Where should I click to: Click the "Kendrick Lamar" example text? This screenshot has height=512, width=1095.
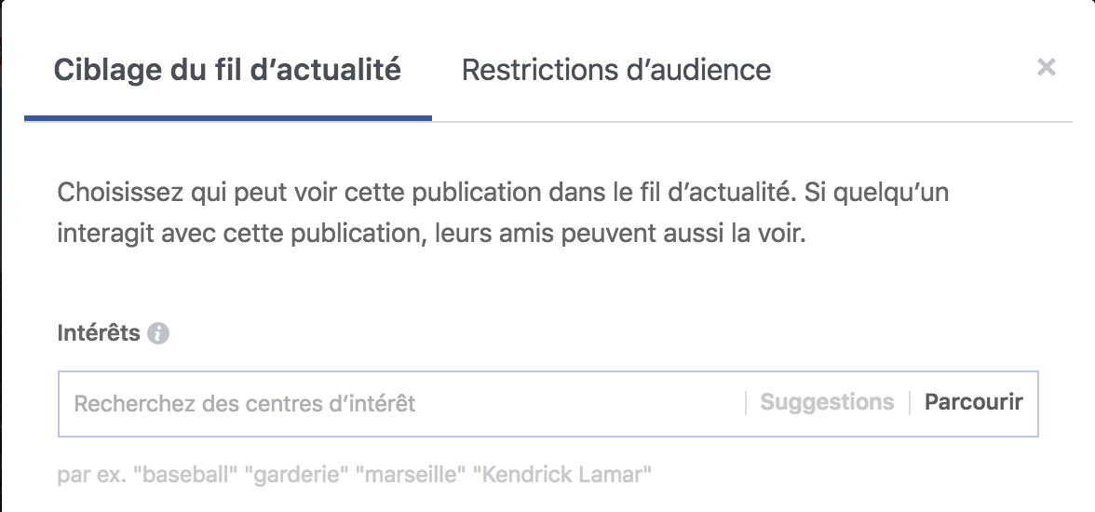click(x=561, y=476)
